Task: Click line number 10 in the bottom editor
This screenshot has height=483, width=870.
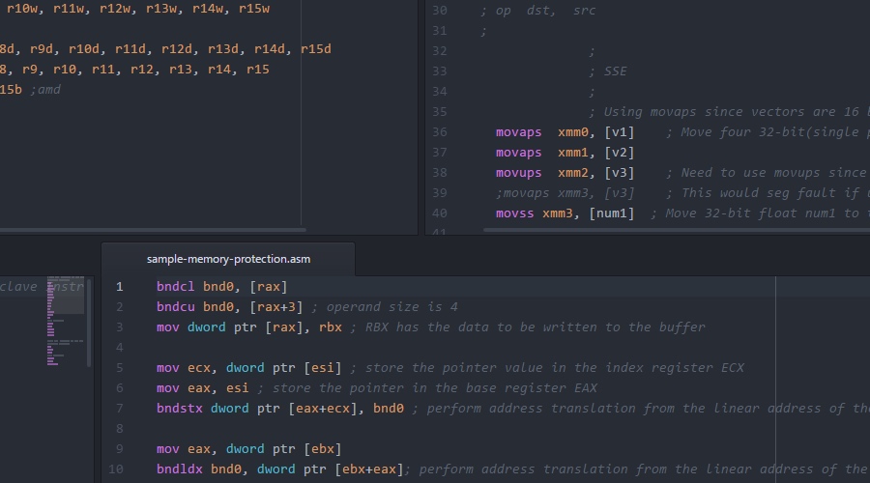Action: 116,469
